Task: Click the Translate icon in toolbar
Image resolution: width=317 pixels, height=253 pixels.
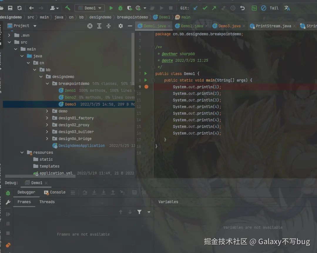Action: (287, 8)
